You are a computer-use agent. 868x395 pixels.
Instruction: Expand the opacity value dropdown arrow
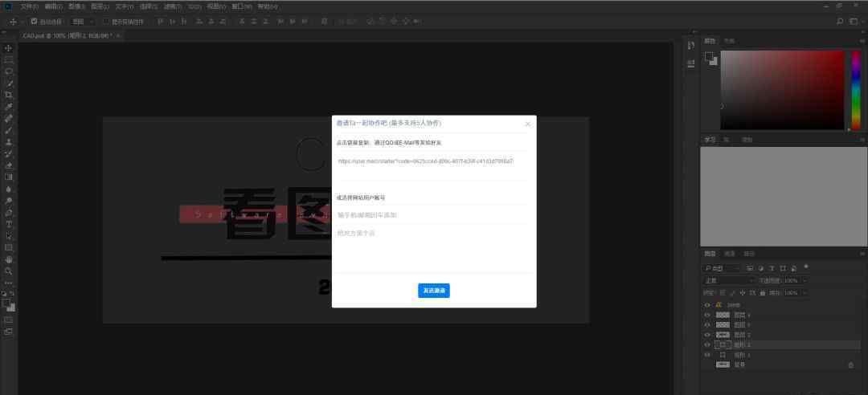click(x=804, y=280)
